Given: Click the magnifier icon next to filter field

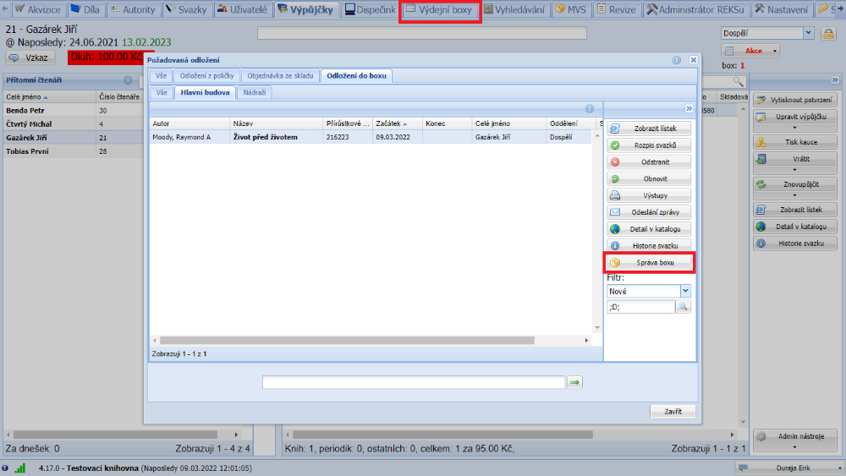Looking at the screenshot, I should (683, 307).
